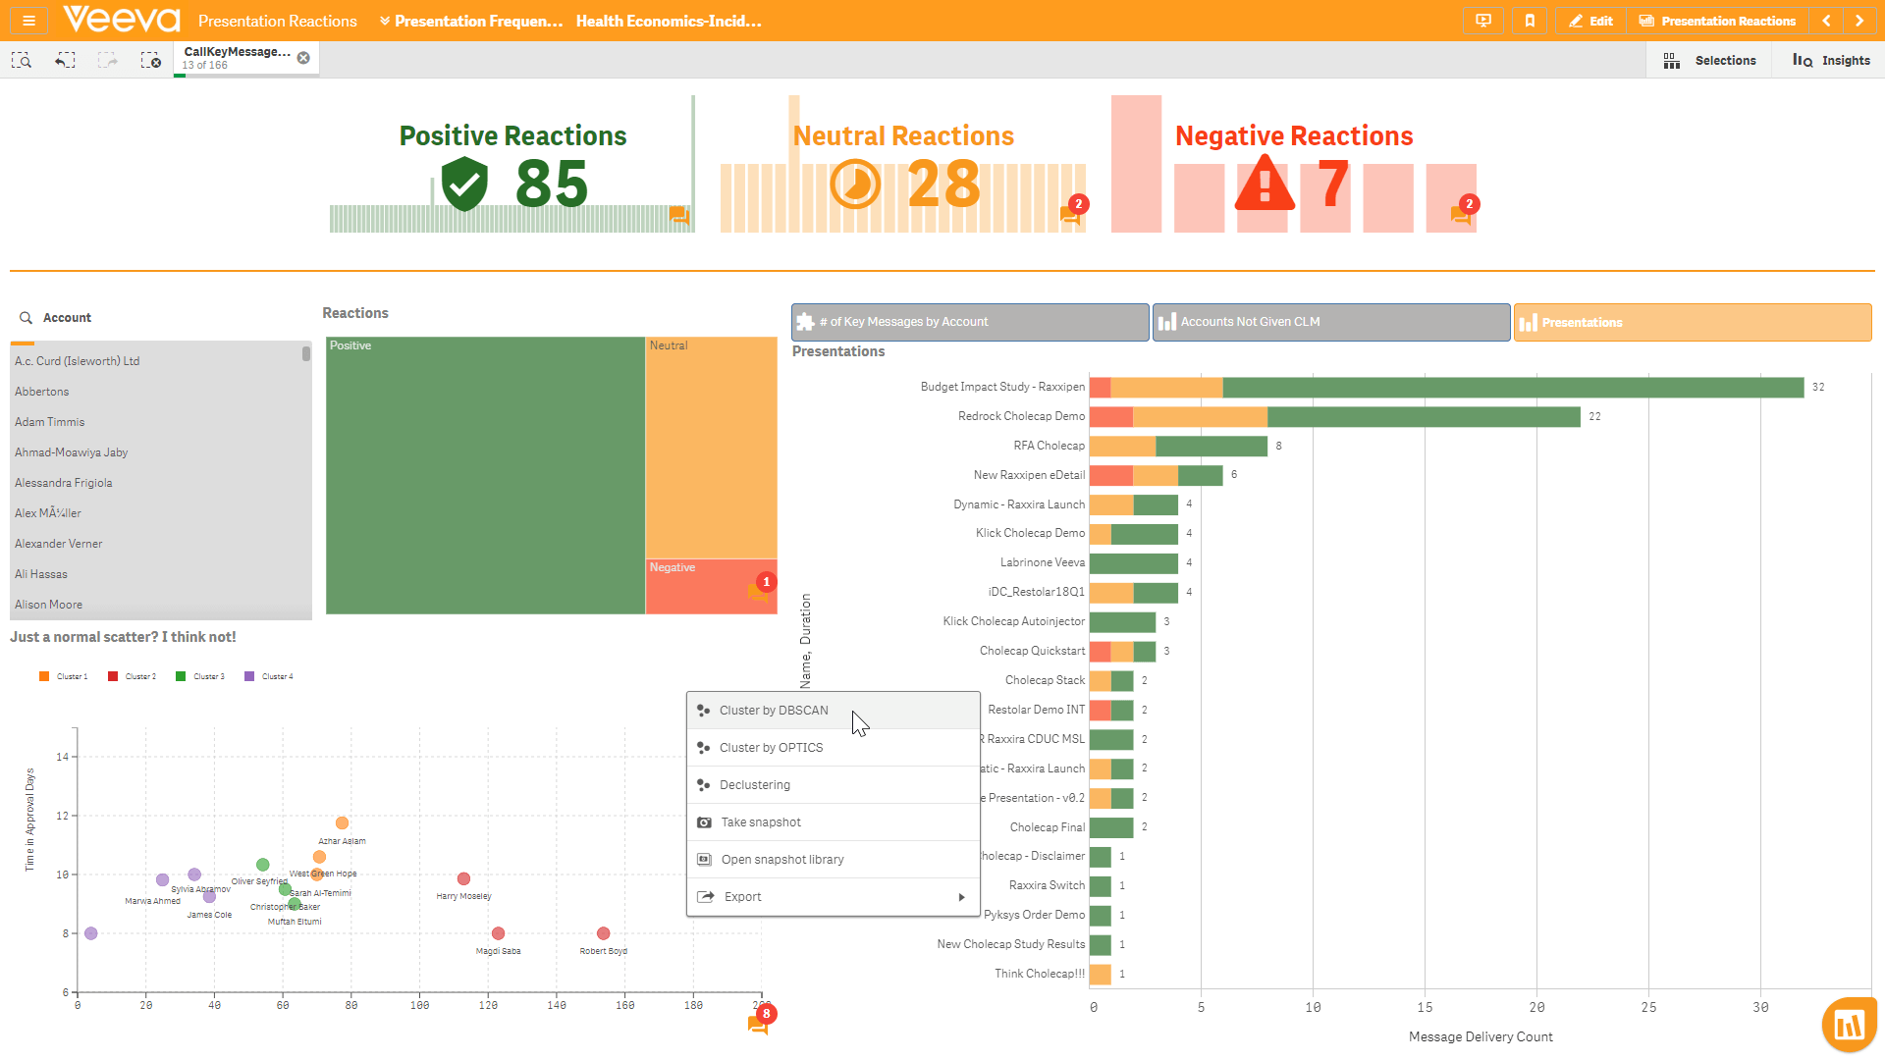Open the Presentation Reactions sheet selector button
The image size is (1885, 1060).
click(x=1718, y=21)
